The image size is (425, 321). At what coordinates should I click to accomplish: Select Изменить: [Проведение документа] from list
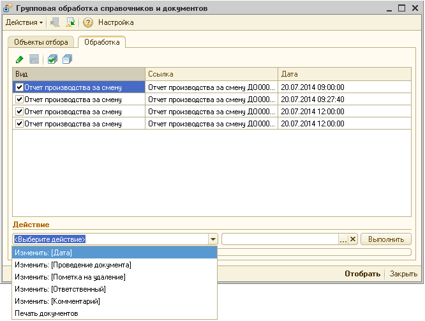[x=73, y=265]
